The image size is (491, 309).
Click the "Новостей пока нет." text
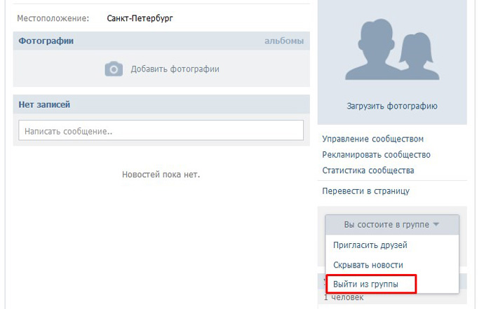(x=161, y=174)
